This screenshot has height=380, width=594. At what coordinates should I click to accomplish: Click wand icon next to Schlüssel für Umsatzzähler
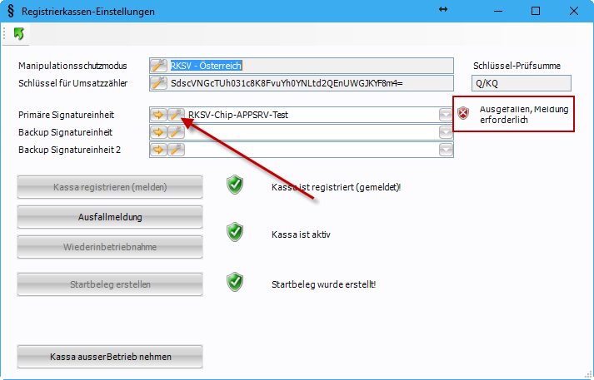159,83
